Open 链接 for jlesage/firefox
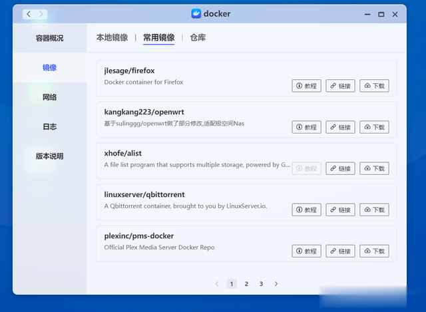This screenshot has width=426, height=312. coord(340,86)
